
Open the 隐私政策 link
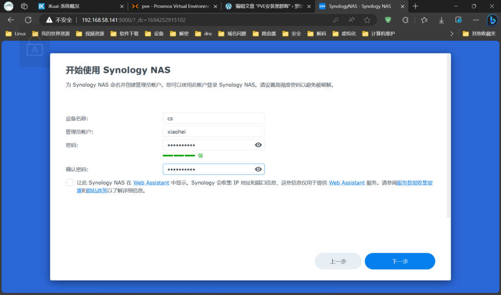[x=97, y=191]
